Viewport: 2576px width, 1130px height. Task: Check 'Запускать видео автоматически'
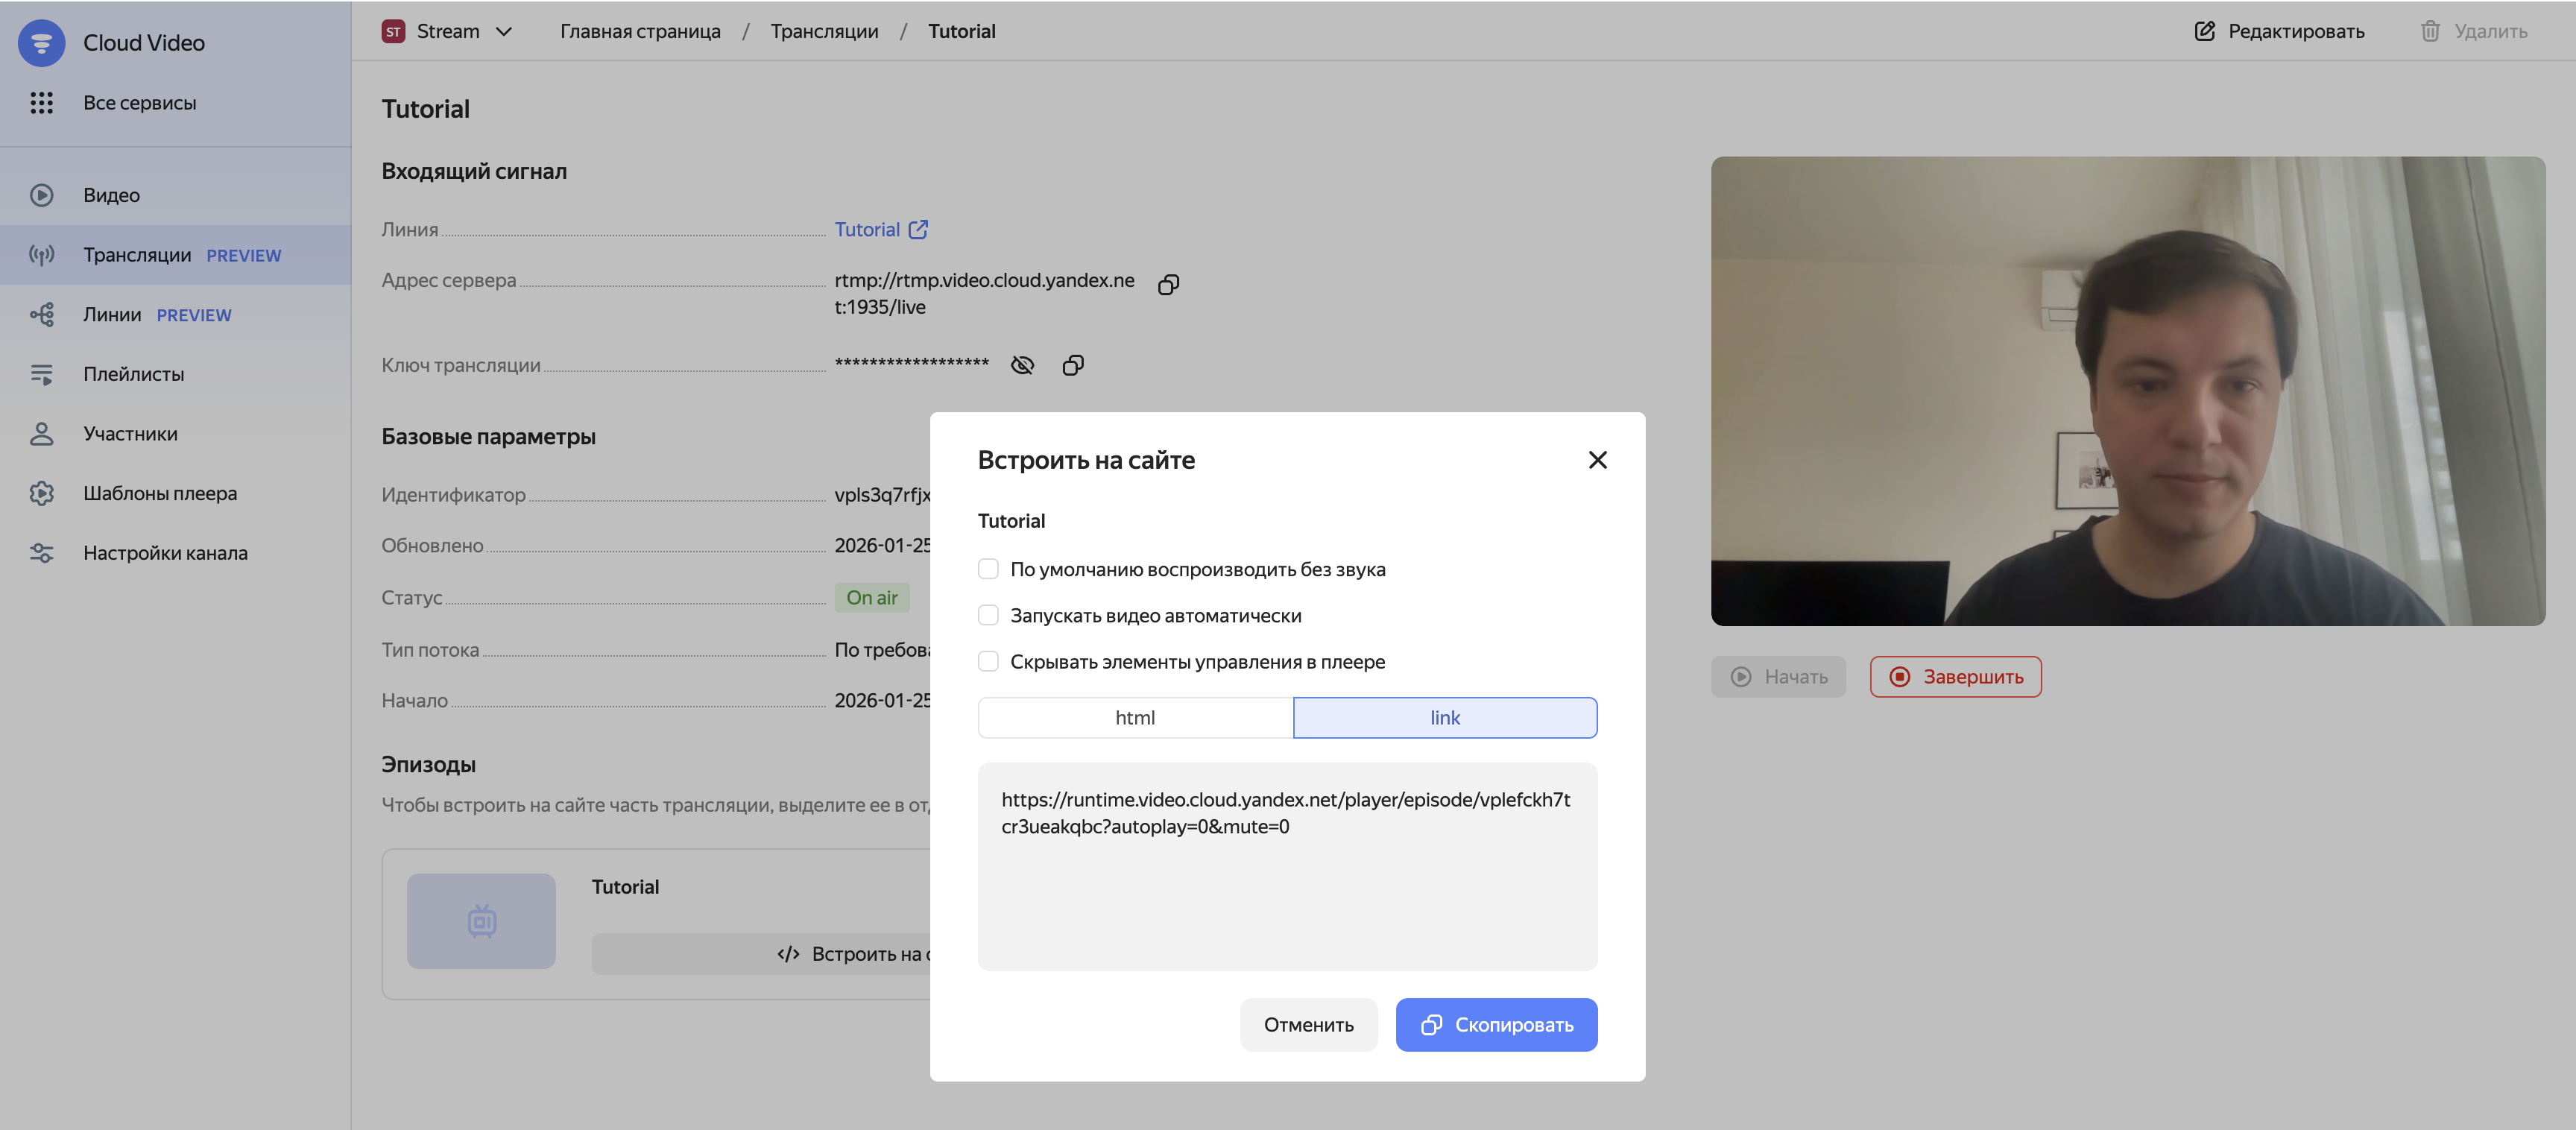988,614
